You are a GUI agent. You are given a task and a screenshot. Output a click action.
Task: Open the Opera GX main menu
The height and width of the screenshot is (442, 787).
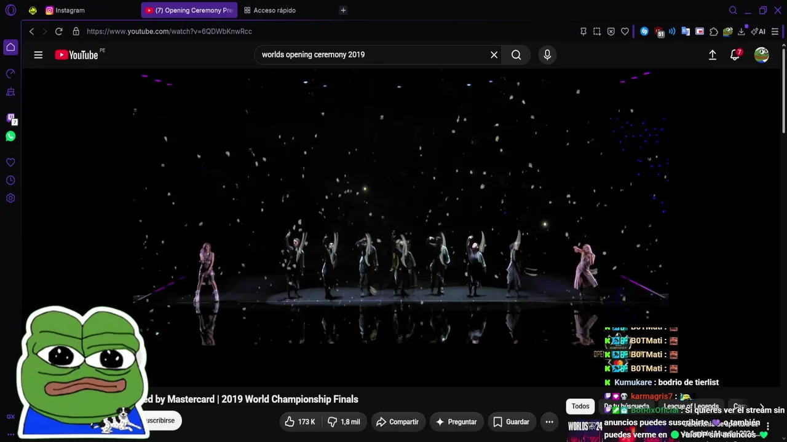point(10,10)
